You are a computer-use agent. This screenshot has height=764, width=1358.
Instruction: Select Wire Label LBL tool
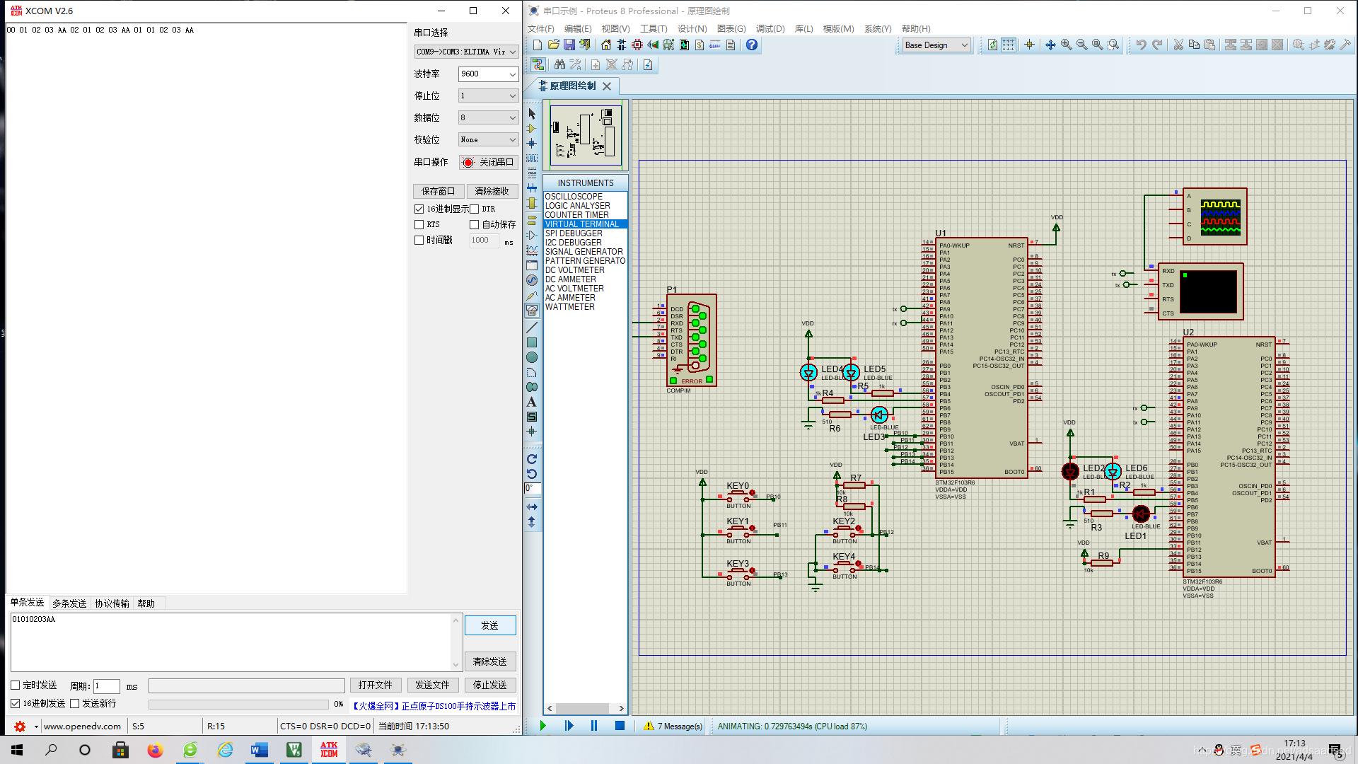click(532, 158)
